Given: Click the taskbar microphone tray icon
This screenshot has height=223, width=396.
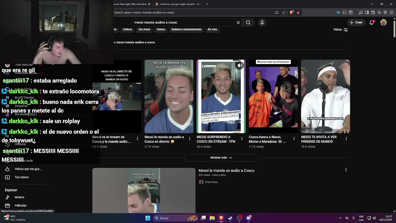Looking at the screenshot, I should (353, 218).
